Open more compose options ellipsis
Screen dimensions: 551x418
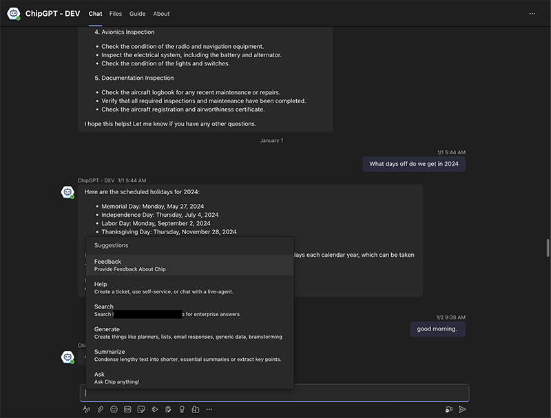pos(209,409)
